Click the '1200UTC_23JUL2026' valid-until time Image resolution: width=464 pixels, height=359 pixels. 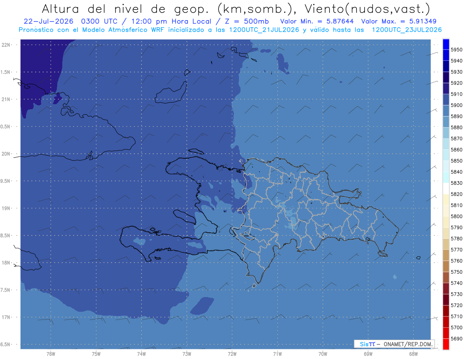tap(407, 30)
